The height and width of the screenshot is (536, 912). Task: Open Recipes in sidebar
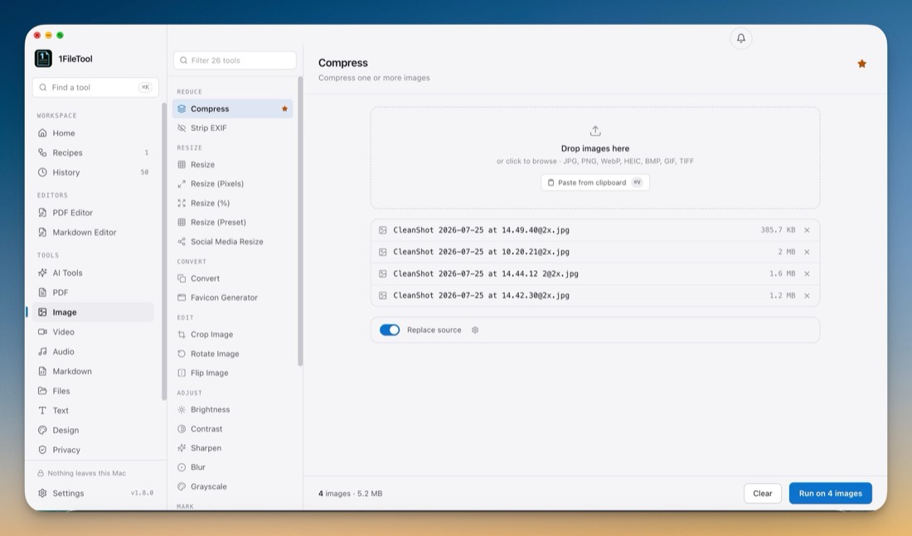[x=93, y=153]
